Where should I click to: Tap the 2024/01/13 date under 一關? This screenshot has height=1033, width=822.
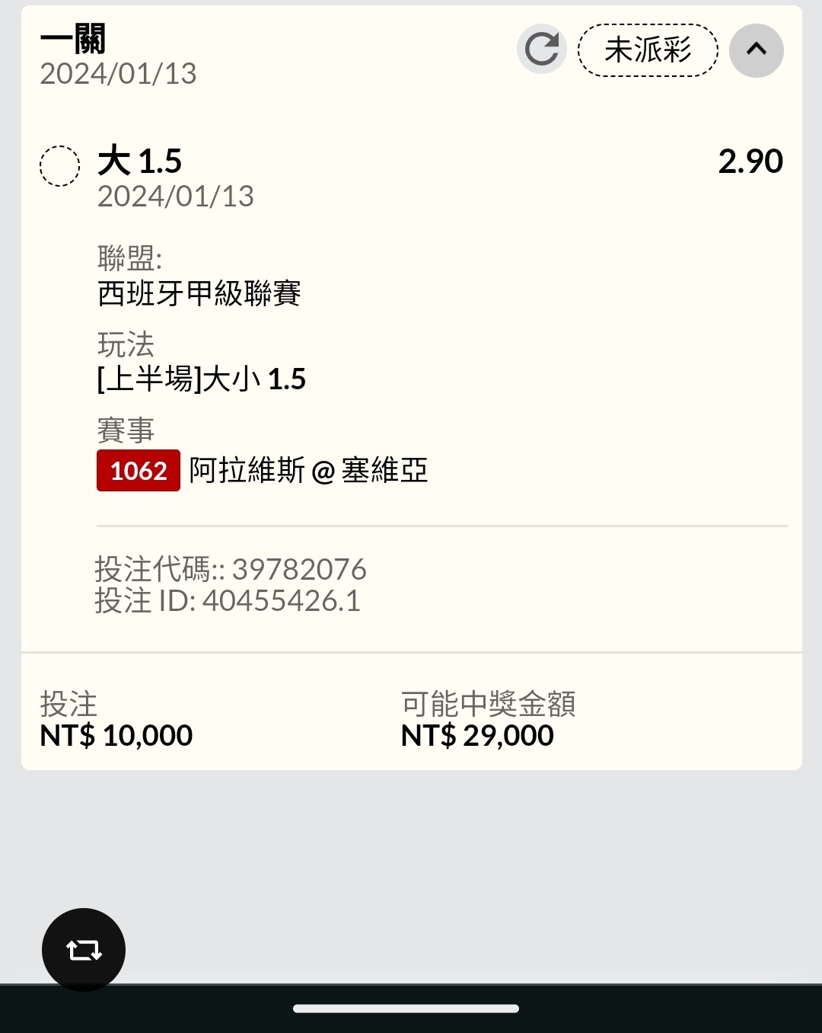tap(118, 74)
